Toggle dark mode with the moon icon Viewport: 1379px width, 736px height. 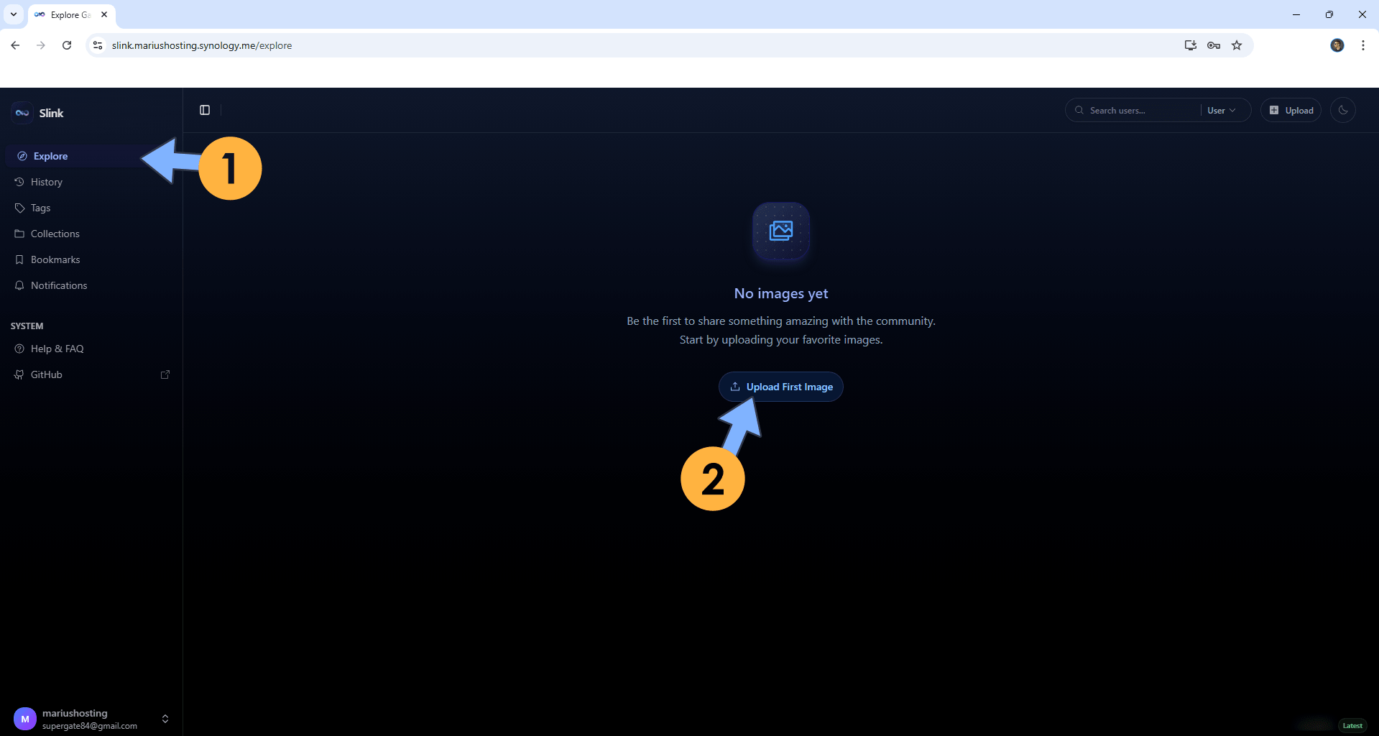[x=1343, y=109]
